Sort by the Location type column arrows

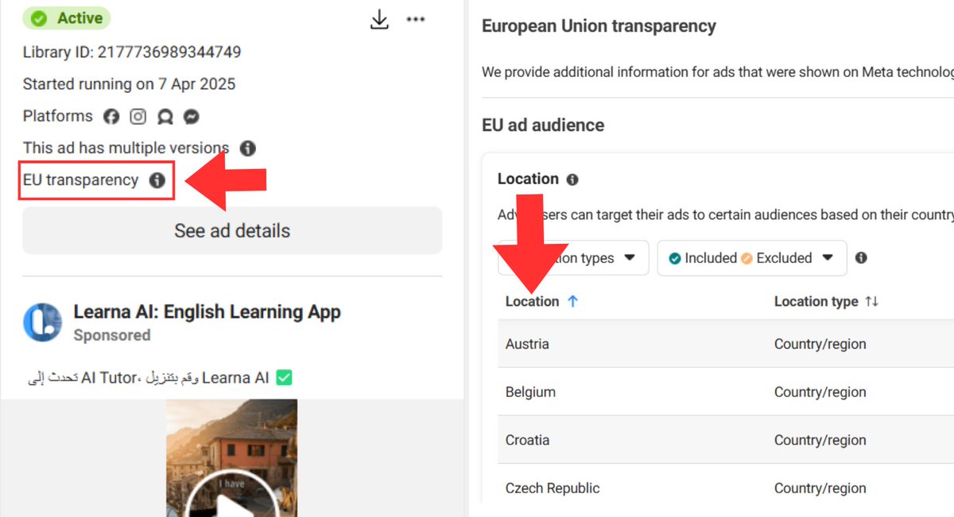coord(872,302)
